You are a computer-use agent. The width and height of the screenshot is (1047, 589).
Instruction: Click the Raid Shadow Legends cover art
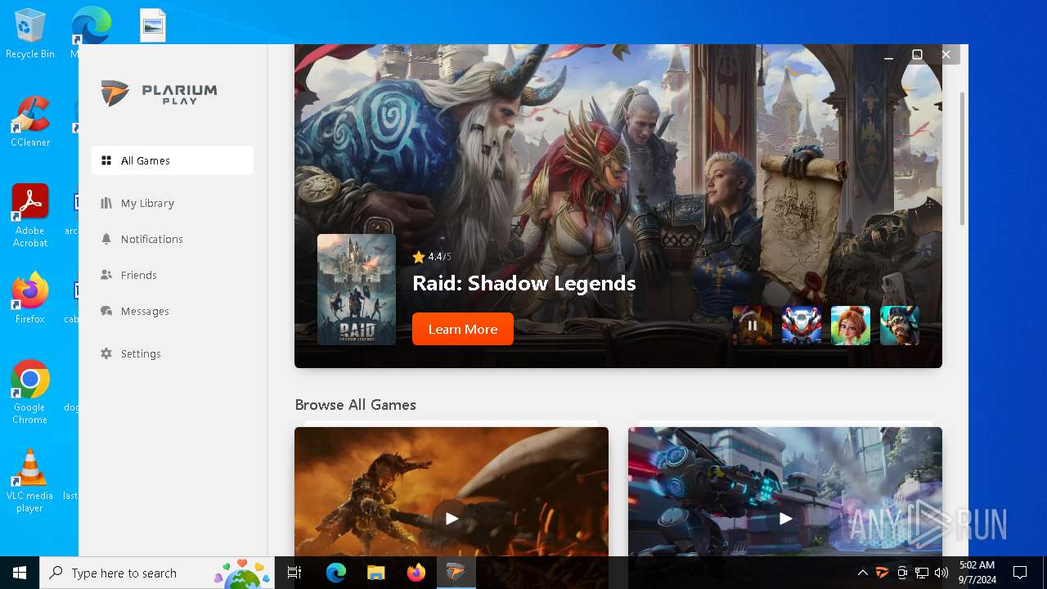click(x=357, y=290)
